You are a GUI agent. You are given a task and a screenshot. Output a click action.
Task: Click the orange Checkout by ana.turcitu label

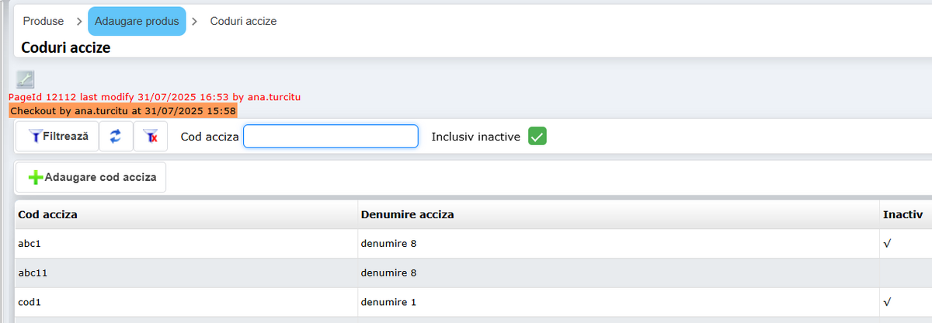(x=123, y=111)
